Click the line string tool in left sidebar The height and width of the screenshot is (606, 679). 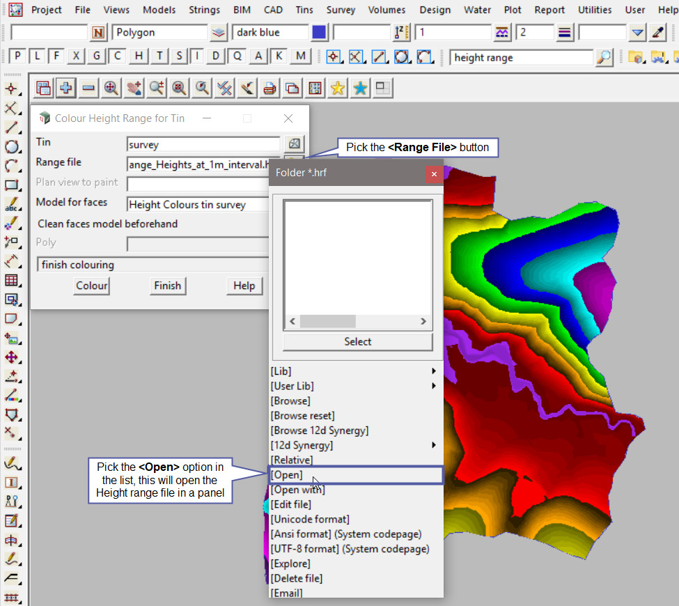(x=12, y=127)
